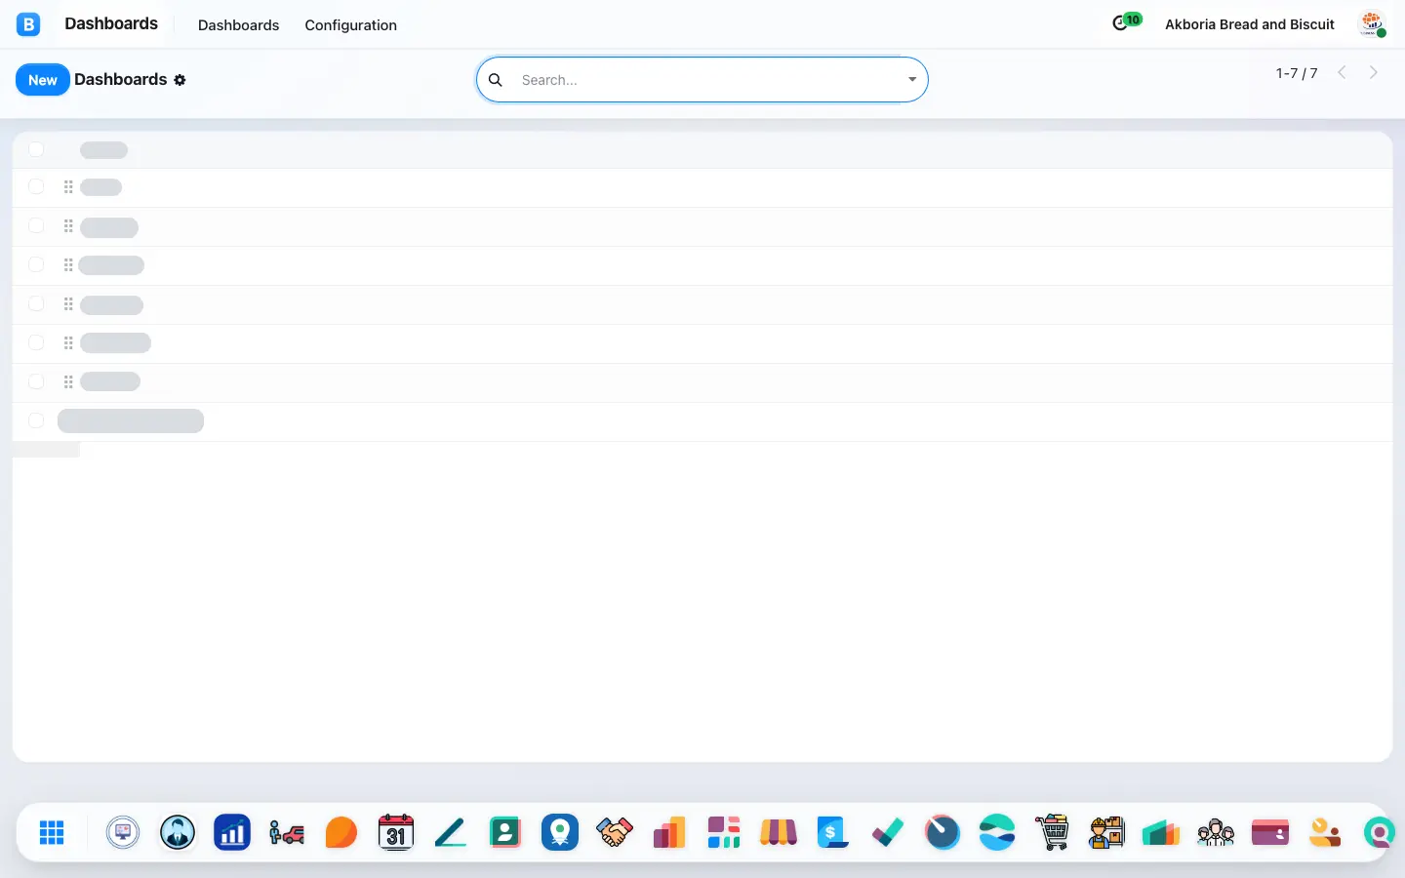
Task: Tick the select-all checkbox in list header
Action: tap(36, 149)
